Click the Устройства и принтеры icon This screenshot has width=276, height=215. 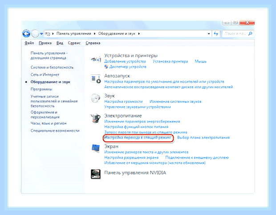pos(96,59)
